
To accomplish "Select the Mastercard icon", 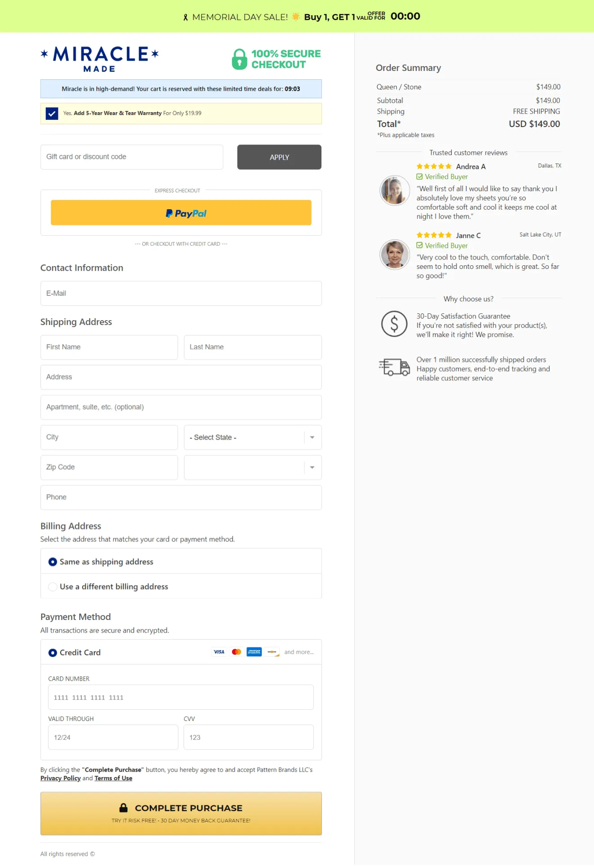I will pyautogui.click(x=237, y=652).
